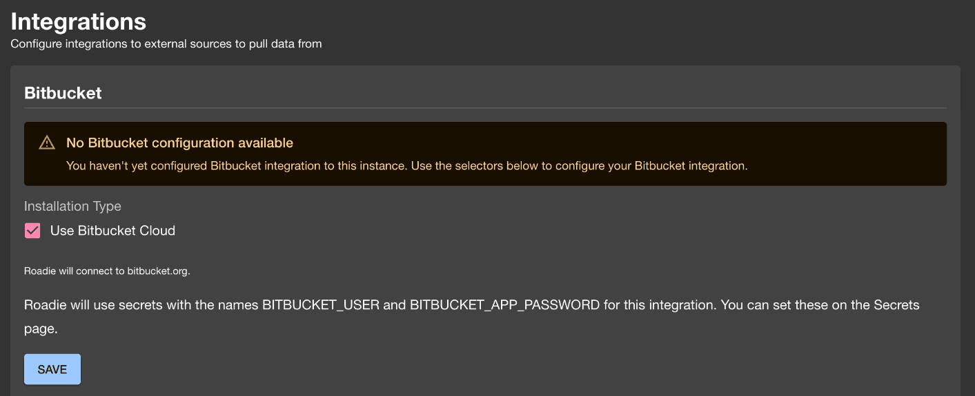975x396 pixels.
Task: Click the No Bitbucket configuration available title
Action: pos(179,143)
